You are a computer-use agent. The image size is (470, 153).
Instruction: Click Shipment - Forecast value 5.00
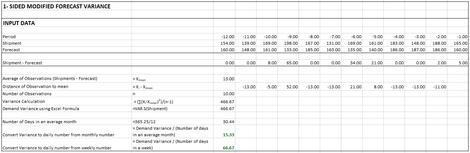pyautogui.click(x=458, y=63)
